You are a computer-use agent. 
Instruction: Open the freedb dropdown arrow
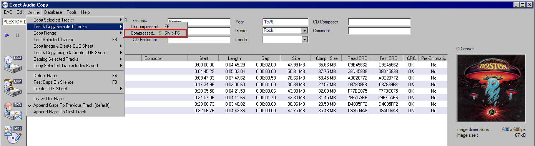[x=305, y=39]
